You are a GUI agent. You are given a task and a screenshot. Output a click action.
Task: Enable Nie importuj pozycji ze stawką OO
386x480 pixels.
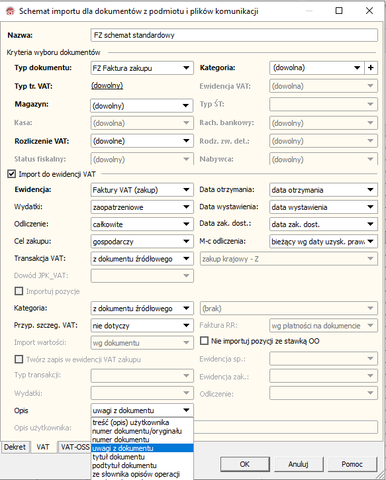pyautogui.click(x=204, y=341)
